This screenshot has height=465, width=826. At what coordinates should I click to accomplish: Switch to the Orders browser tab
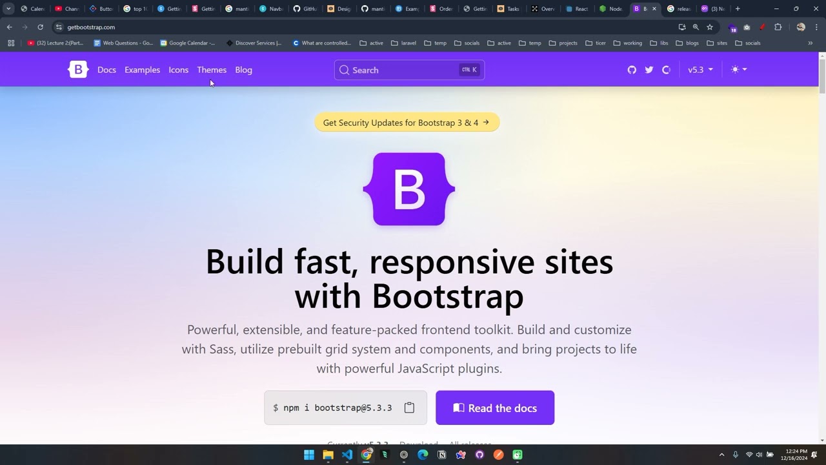click(x=441, y=9)
